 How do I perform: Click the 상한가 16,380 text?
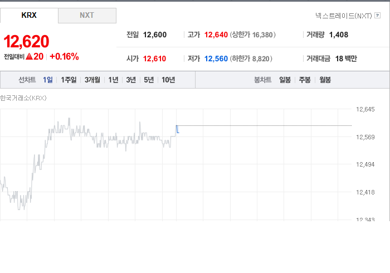(253, 35)
